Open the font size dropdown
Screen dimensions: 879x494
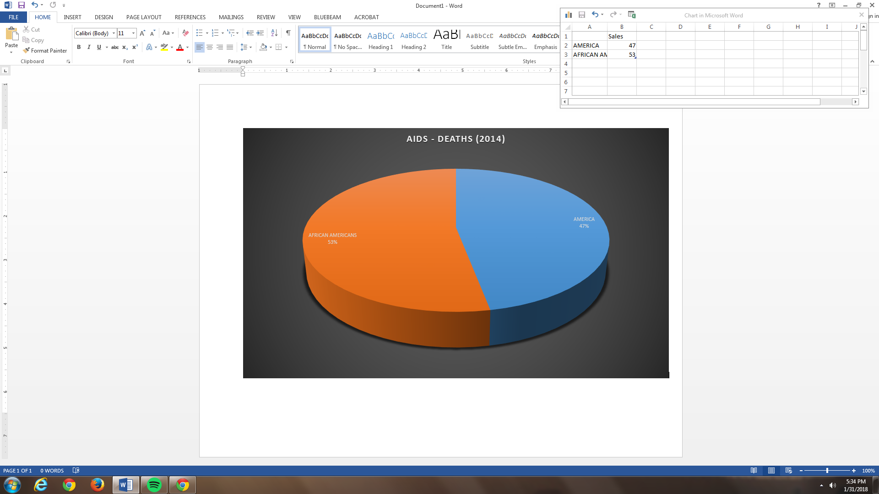point(133,33)
